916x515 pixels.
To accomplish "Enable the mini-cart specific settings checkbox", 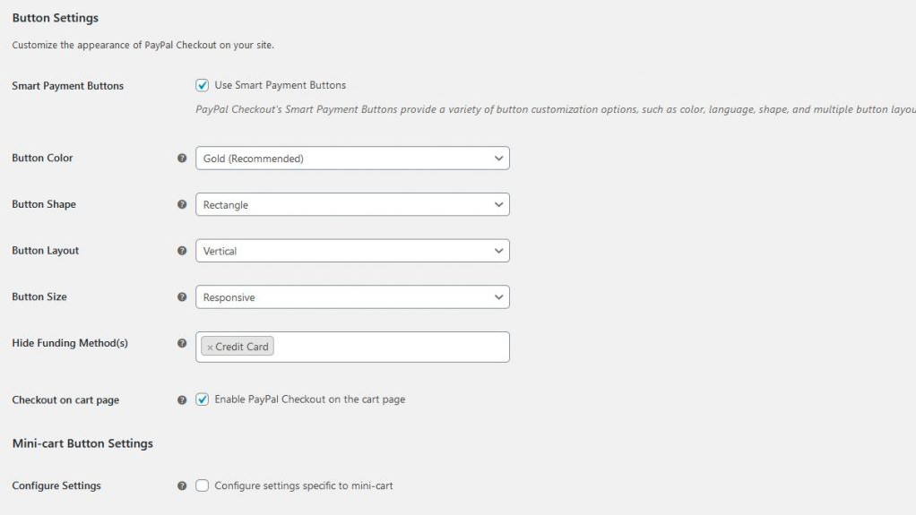I will point(203,485).
